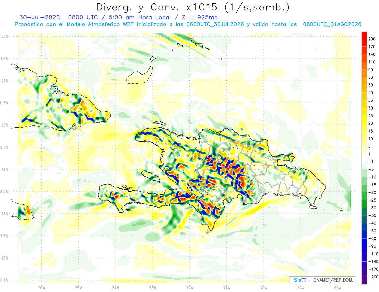Click the '0600UTC_30JUL2026' initialization time
The width and height of the screenshot is (379, 292).
215,24
